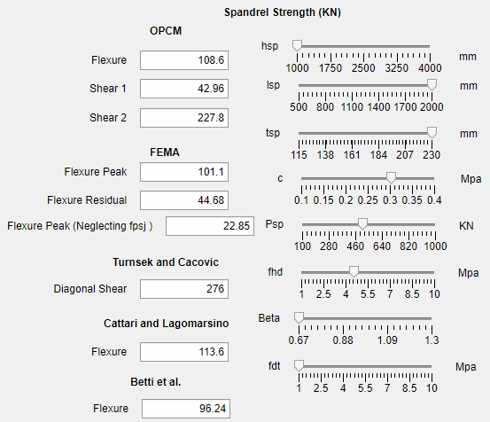Click the fdt slider thumb
490x422 pixels.
(299, 366)
